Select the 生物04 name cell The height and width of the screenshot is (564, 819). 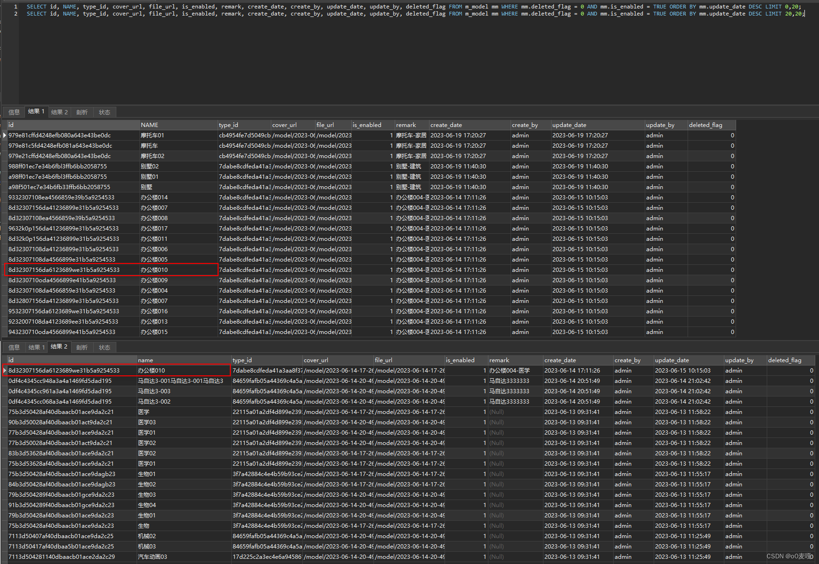coord(184,505)
